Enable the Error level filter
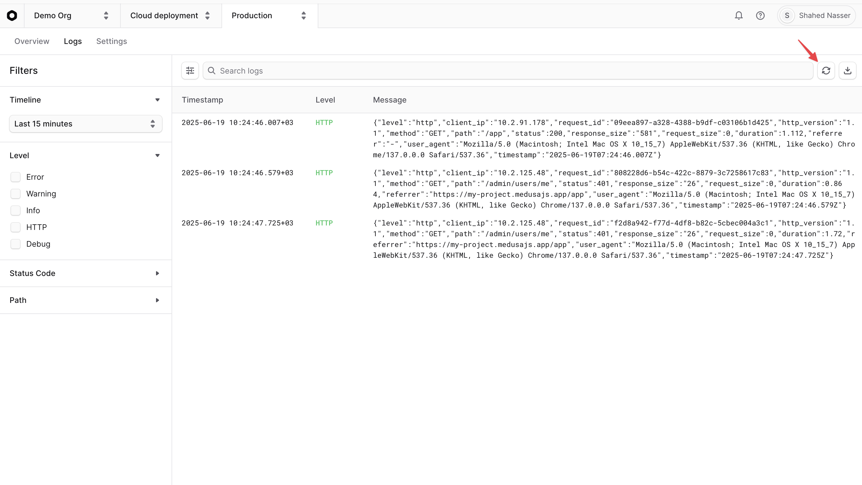This screenshot has width=862, height=485. 16,177
